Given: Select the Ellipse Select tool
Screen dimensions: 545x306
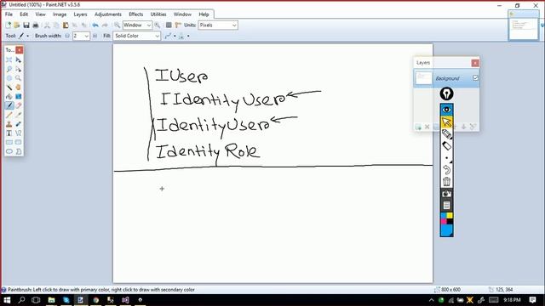Looking at the screenshot, I should (x=9, y=78).
